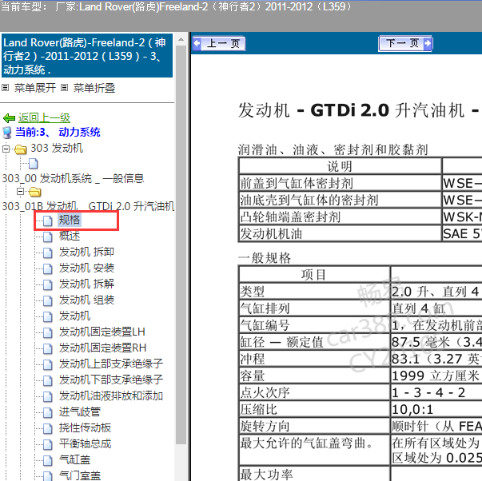Image resolution: width=482 pixels, height=481 pixels.
Task: Click the 303_01B 发动机 GTDi 2.0 升汽油机 item
Action: pos(88,206)
